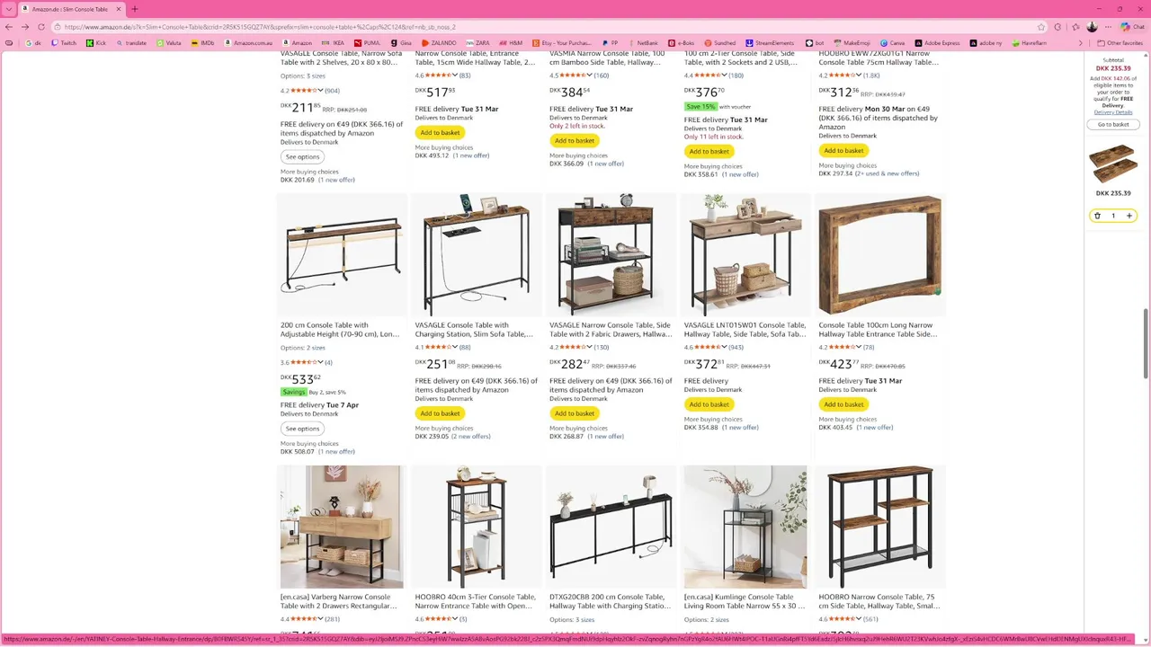The image size is (1151, 647).
Task: Open new browser tab with plus icon
Action: click(135, 9)
